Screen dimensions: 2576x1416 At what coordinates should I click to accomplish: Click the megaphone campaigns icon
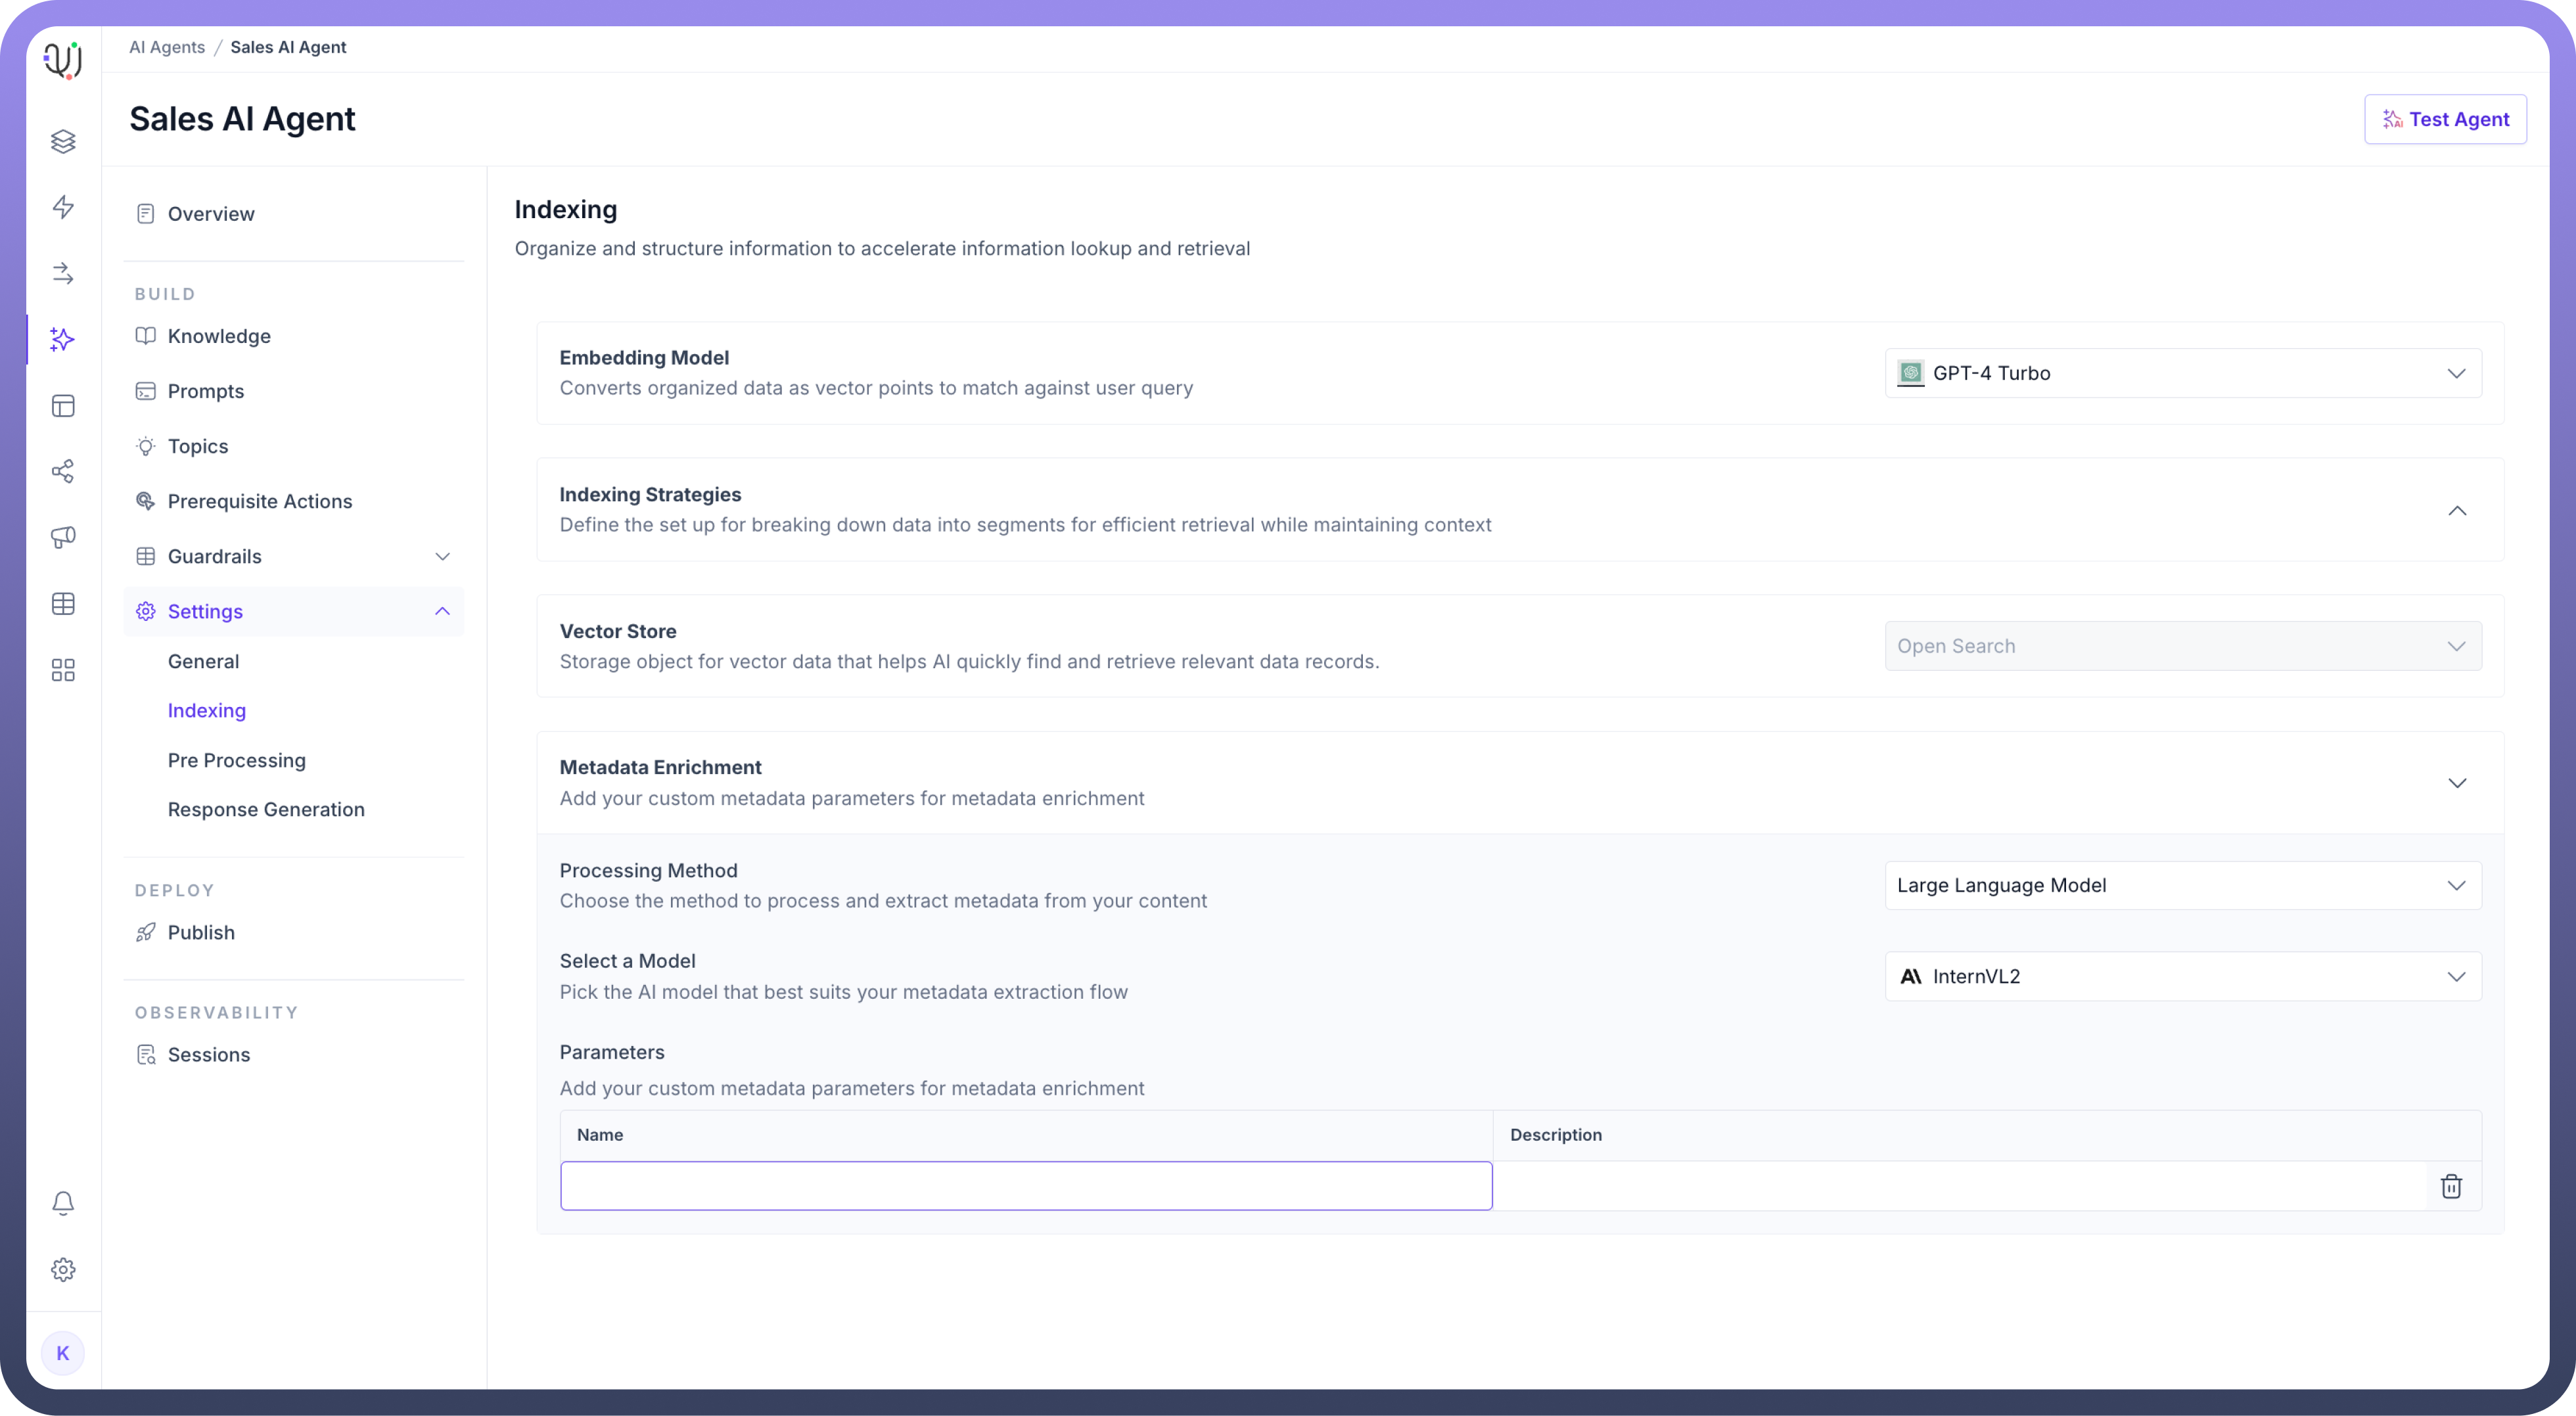pos(63,537)
